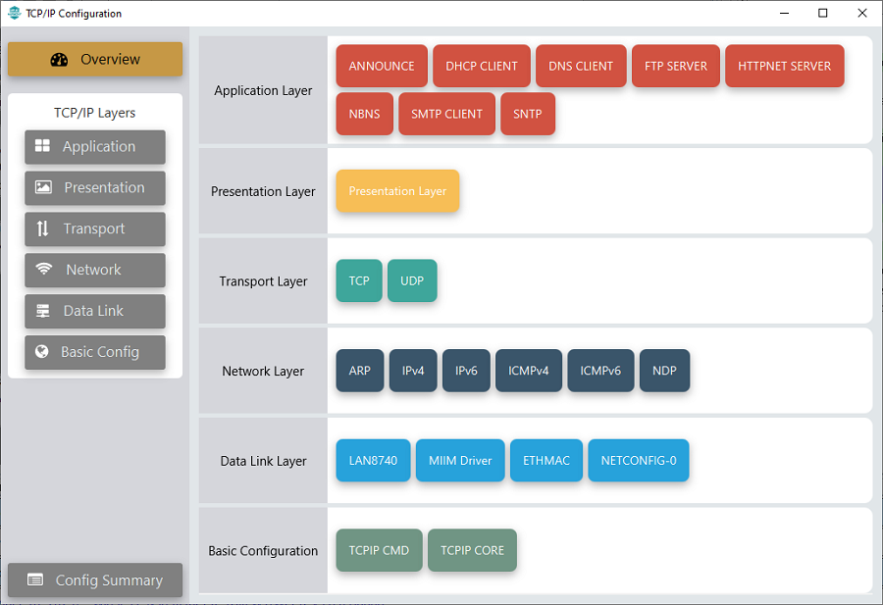
Task: Click the dashboard gauge icon beside Overview
Action: point(59,60)
